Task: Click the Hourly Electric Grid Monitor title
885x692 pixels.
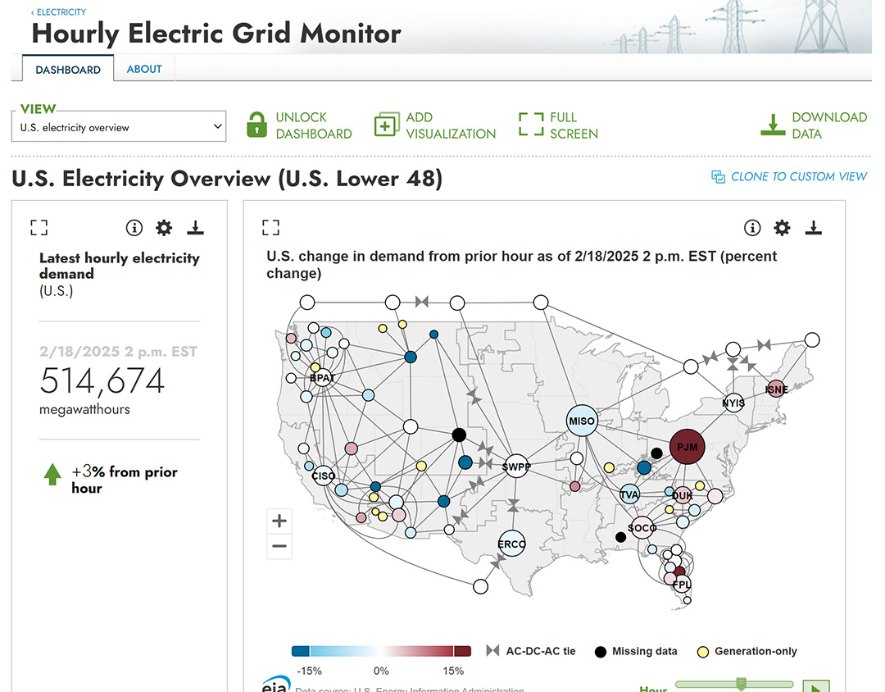Action: (216, 34)
